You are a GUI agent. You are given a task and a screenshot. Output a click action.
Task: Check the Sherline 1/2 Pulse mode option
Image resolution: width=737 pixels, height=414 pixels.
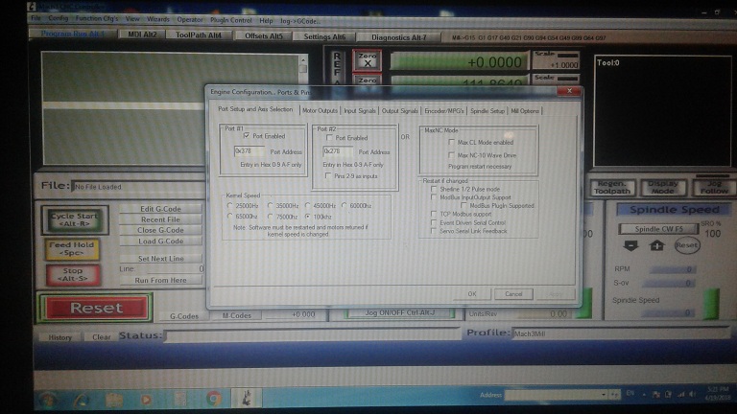click(435, 189)
